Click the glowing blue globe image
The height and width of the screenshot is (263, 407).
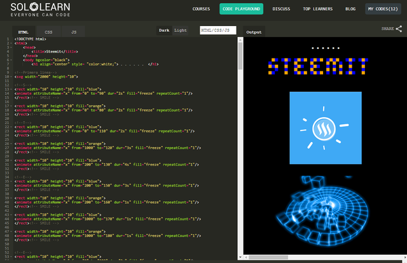tap(322, 211)
